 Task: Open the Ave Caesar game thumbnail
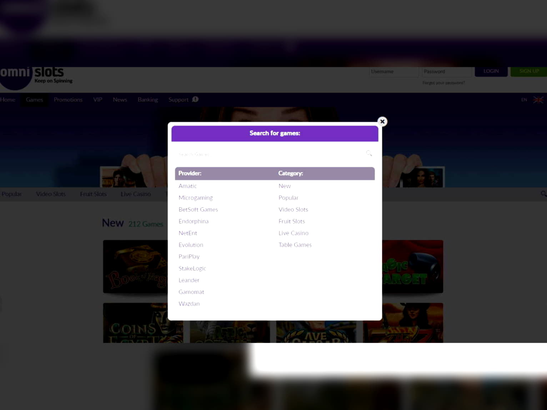coord(316,332)
